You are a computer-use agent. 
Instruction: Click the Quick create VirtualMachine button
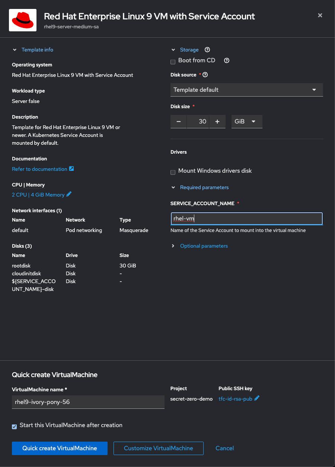(60, 448)
